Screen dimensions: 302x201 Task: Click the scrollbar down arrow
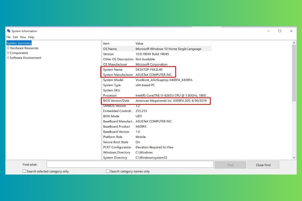click(294, 158)
